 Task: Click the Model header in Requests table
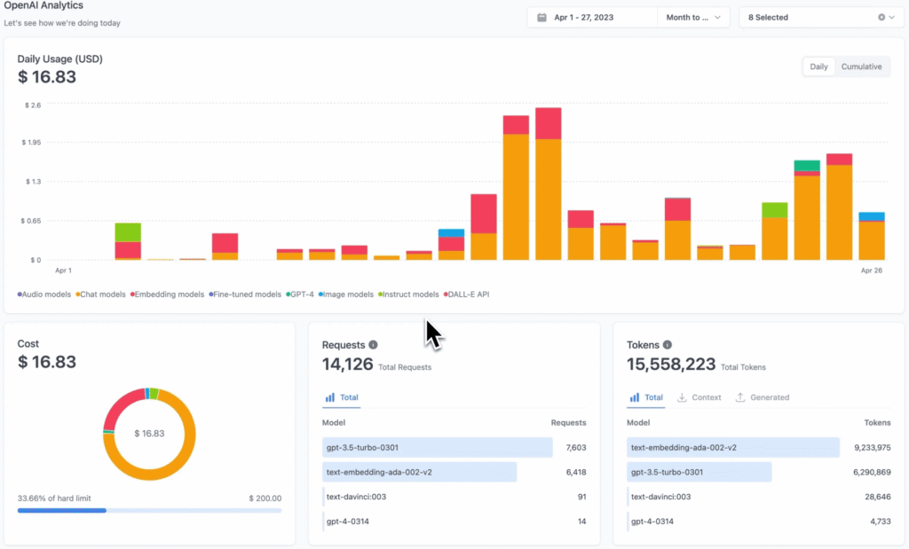[x=334, y=423]
